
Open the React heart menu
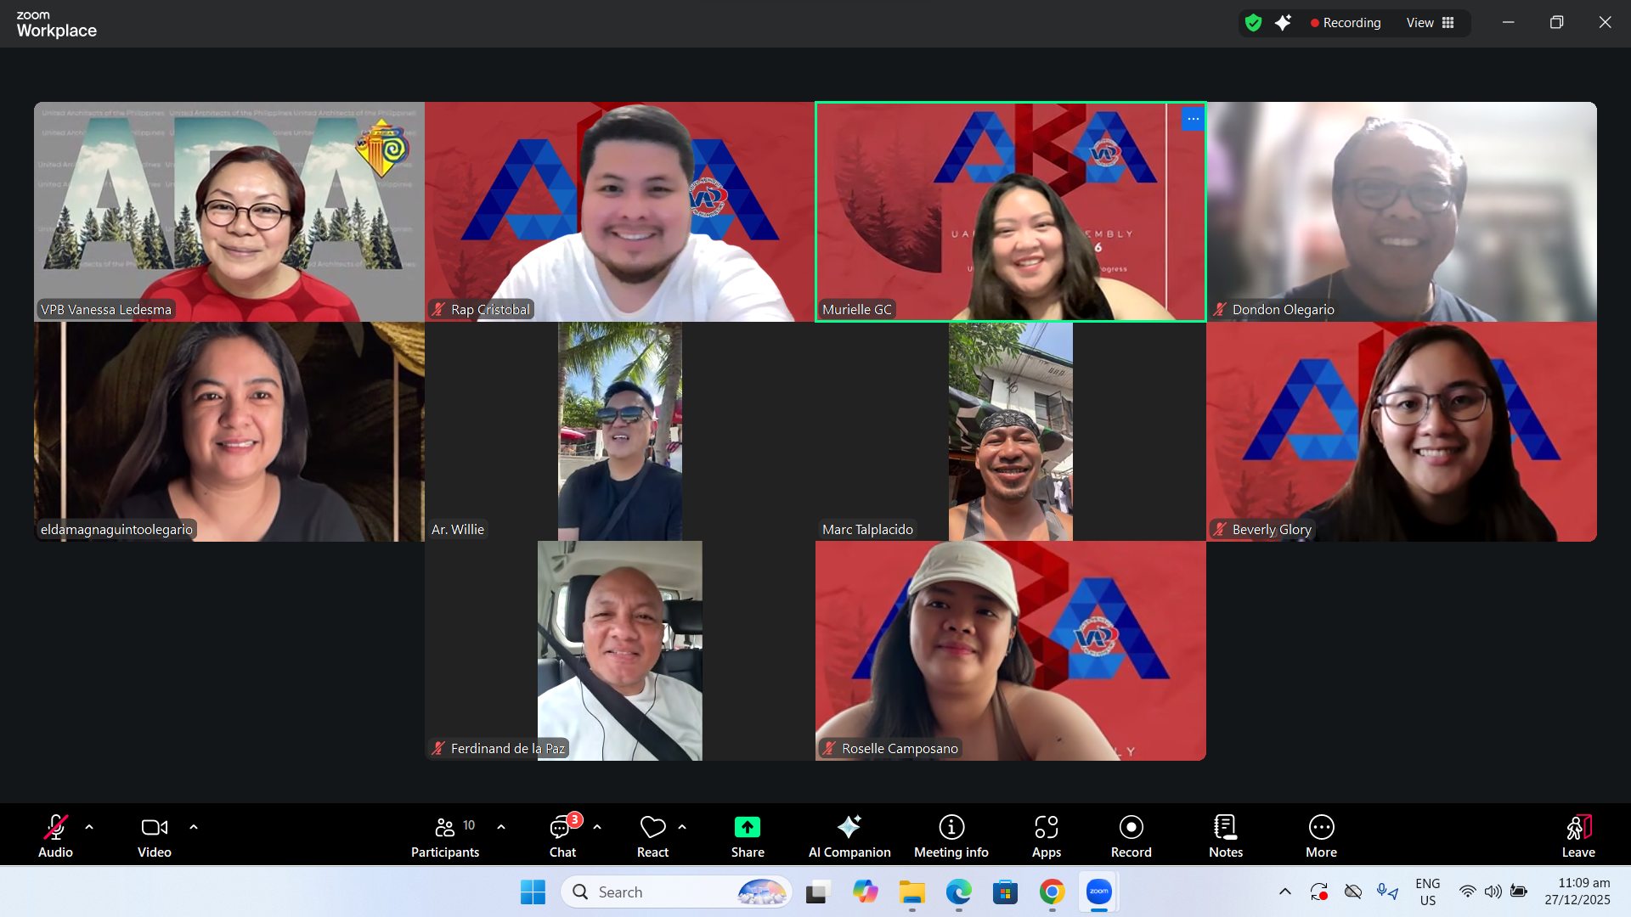pyautogui.click(x=652, y=836)
